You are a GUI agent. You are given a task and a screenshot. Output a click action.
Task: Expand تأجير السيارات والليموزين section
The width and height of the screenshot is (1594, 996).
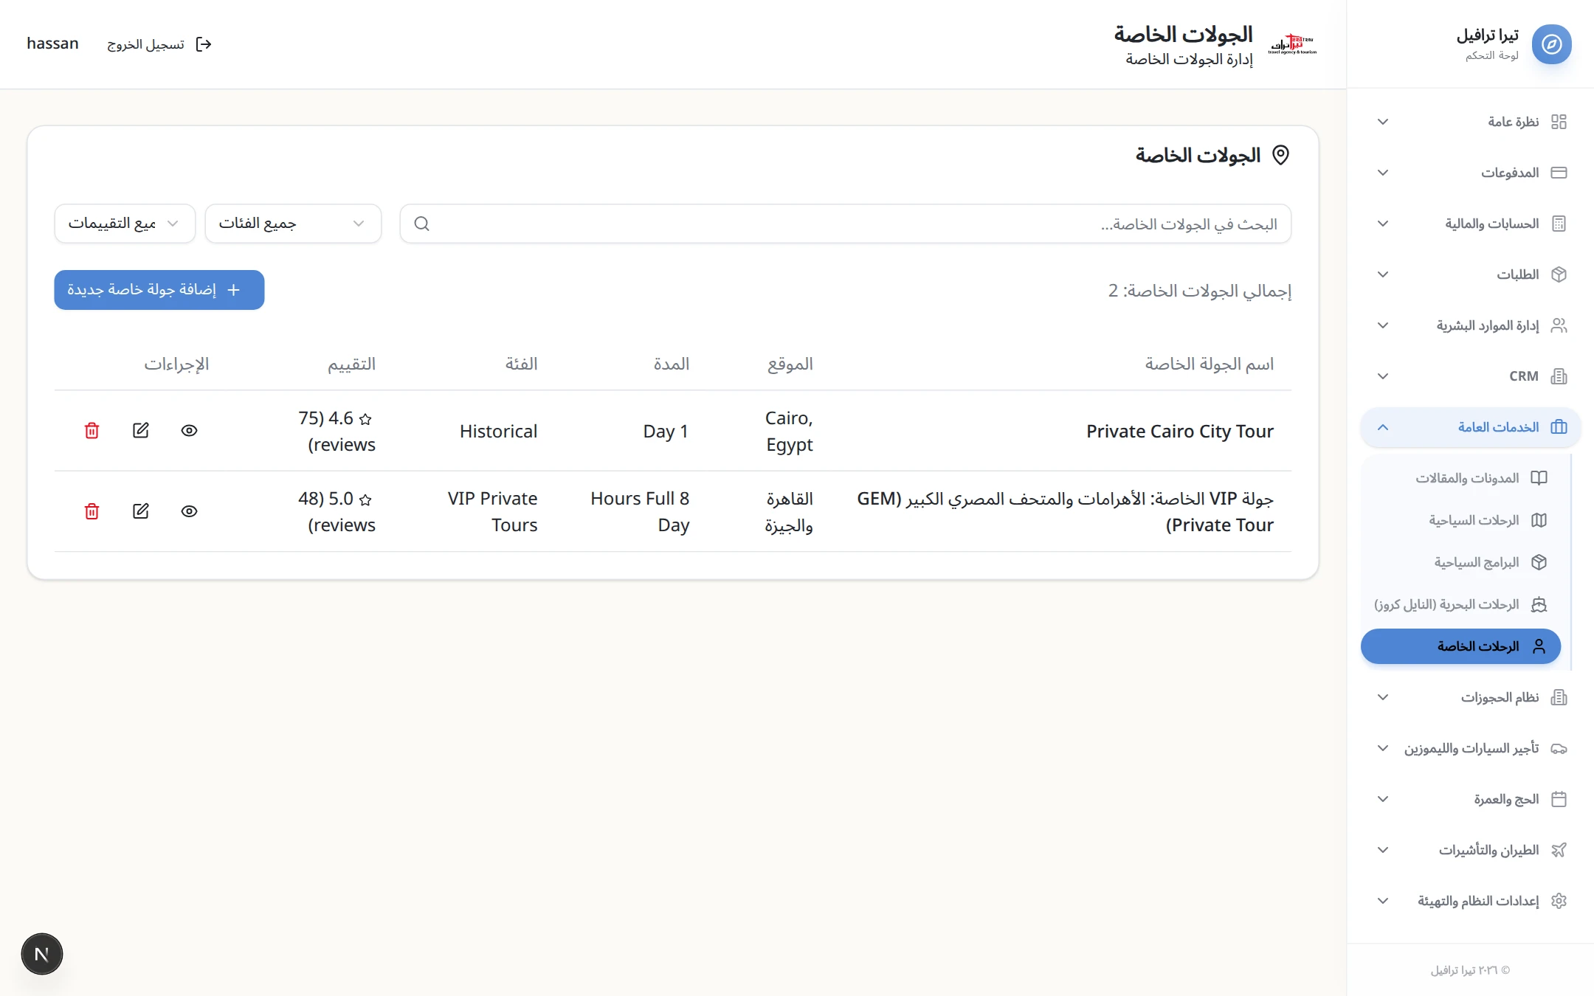tap(1471, 748)
